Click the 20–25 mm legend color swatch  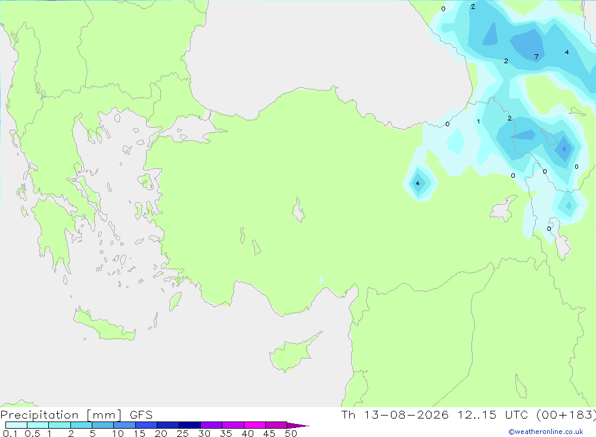[x=168, y=425]
